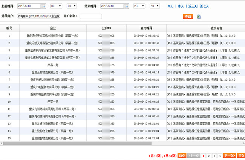Open calendar icon in start date field

point(43,6)
